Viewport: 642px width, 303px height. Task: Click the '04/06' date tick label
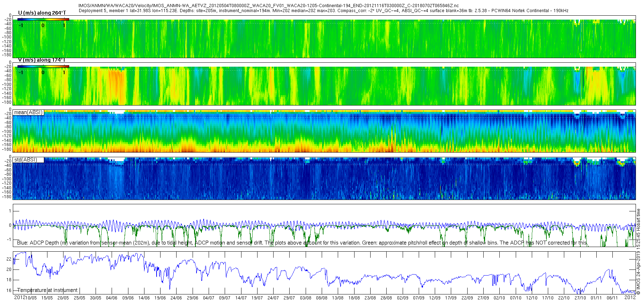[x=112, y=298]
